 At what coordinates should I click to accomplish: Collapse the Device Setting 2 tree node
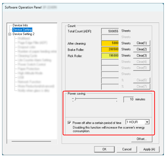[x=10, y=34]
